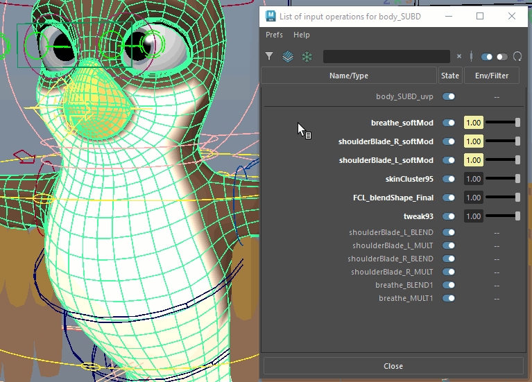Toggle breathe_MULT1 state

click(449, 298)
